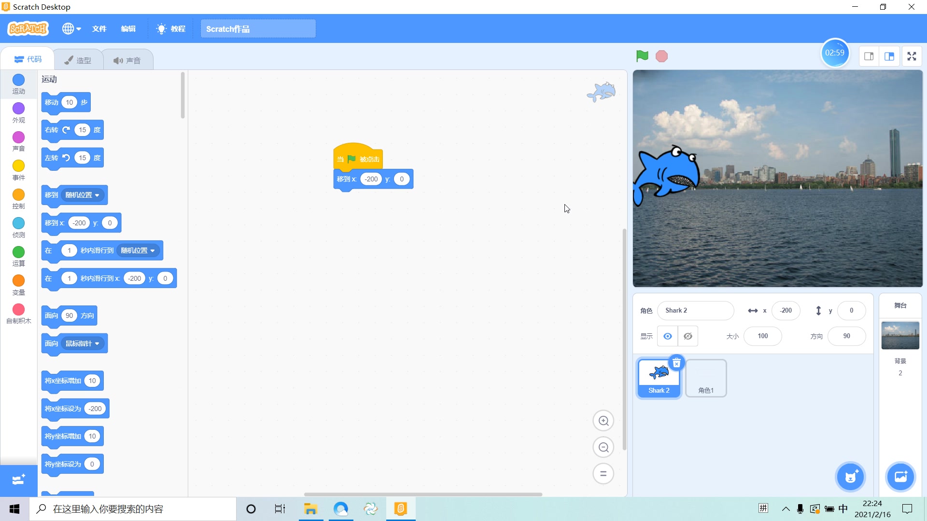Zoom in on the code workspace

tap(604, 420)
